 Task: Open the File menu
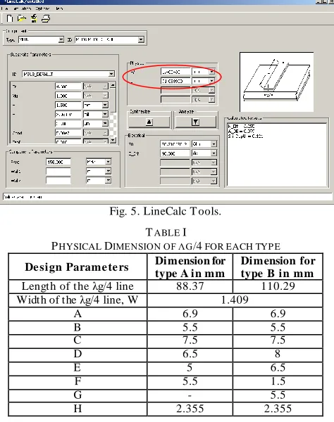point(5,8)
